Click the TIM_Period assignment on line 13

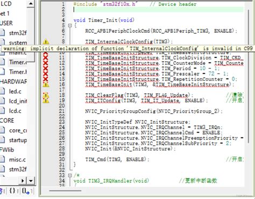click(152, 68)
